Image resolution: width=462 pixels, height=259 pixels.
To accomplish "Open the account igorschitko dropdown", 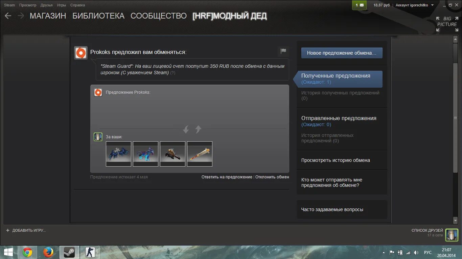I will coord(415,5).
